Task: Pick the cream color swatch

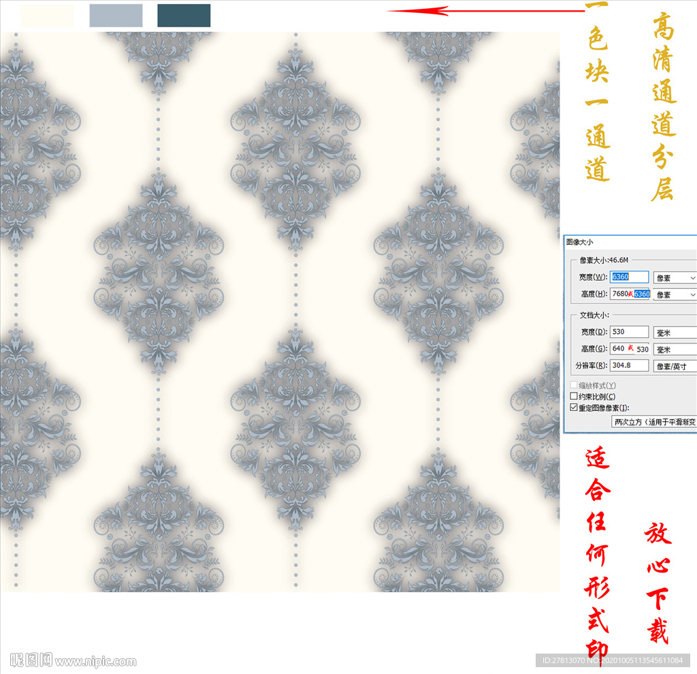Action: point(47,16)
